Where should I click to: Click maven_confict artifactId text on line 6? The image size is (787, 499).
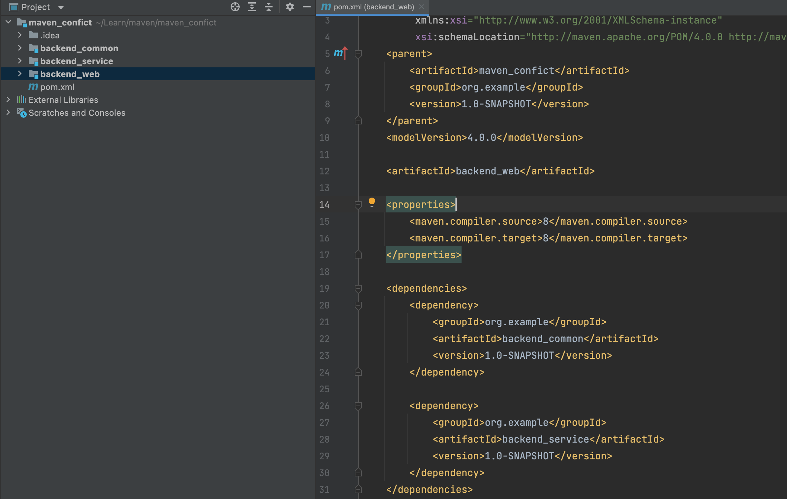(x=517, y=71)
